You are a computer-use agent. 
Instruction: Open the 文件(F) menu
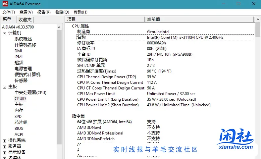tap(8, 12)
